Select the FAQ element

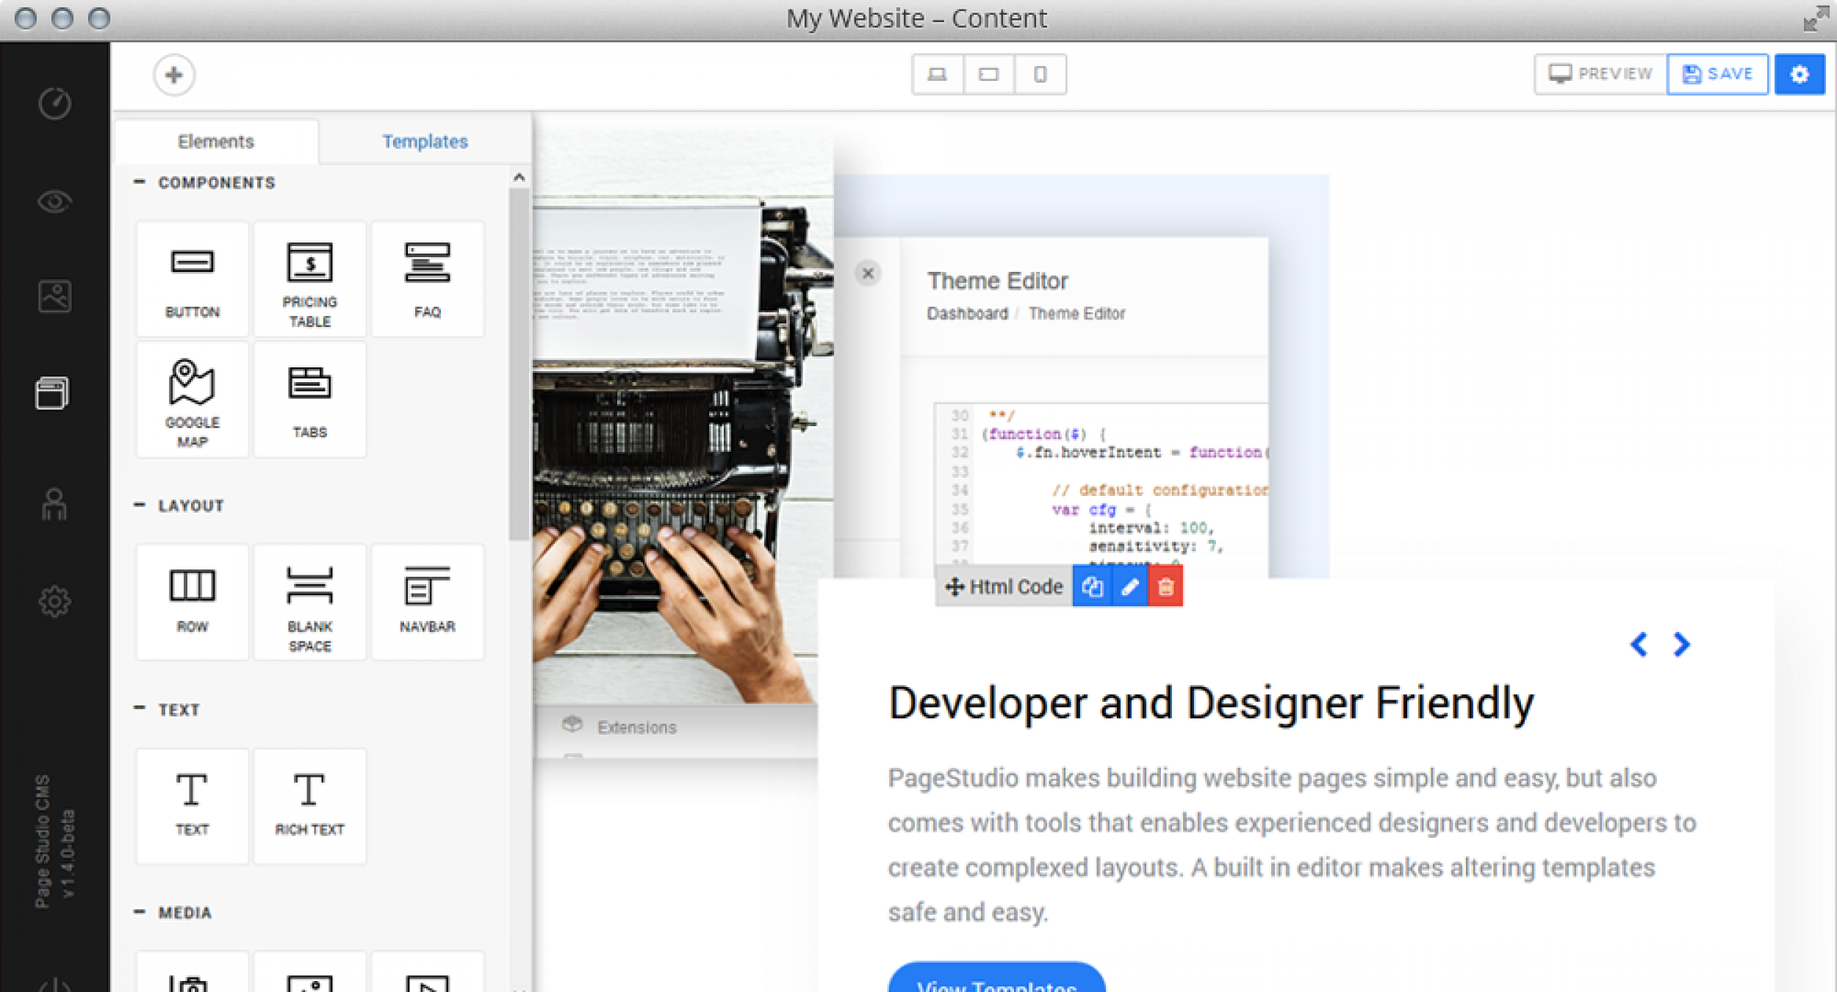point(428,279)
